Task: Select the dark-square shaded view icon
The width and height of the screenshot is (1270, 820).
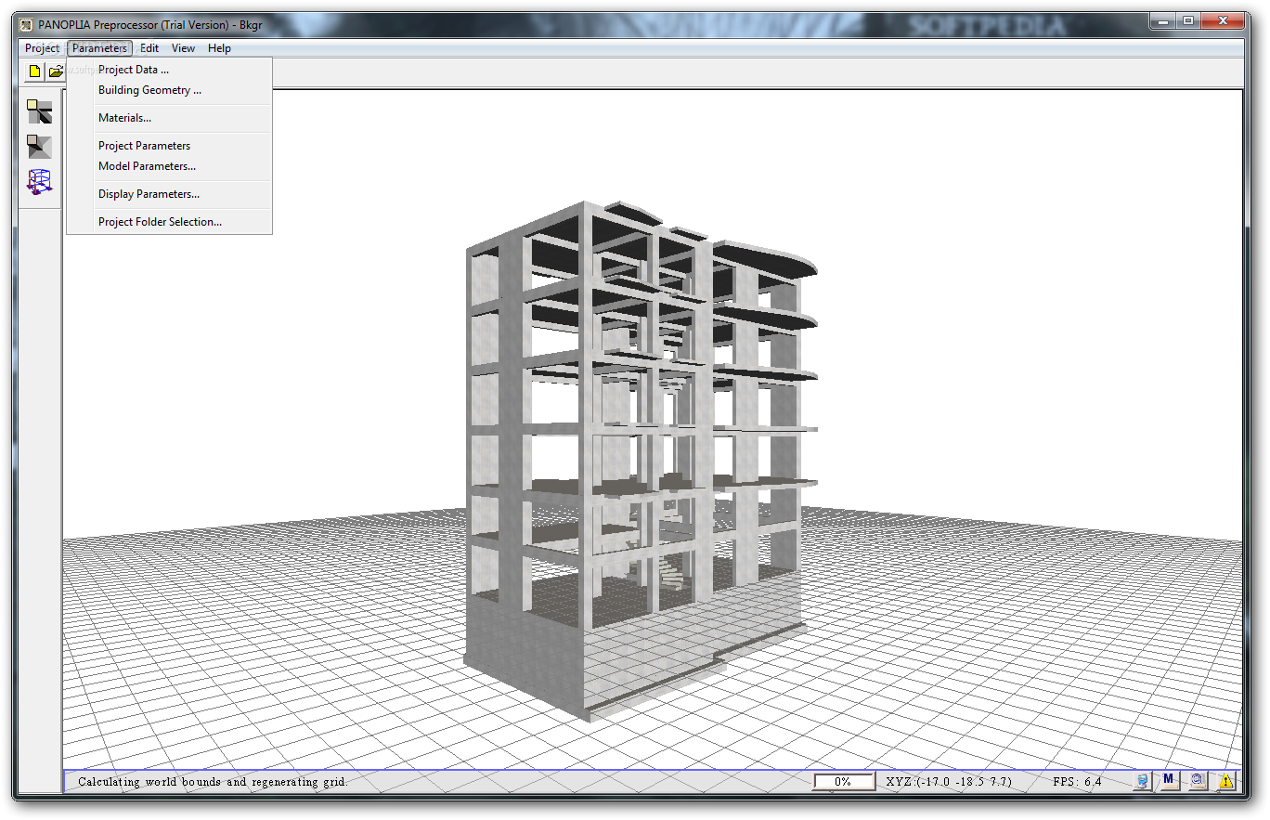Action: pos(39,147)
